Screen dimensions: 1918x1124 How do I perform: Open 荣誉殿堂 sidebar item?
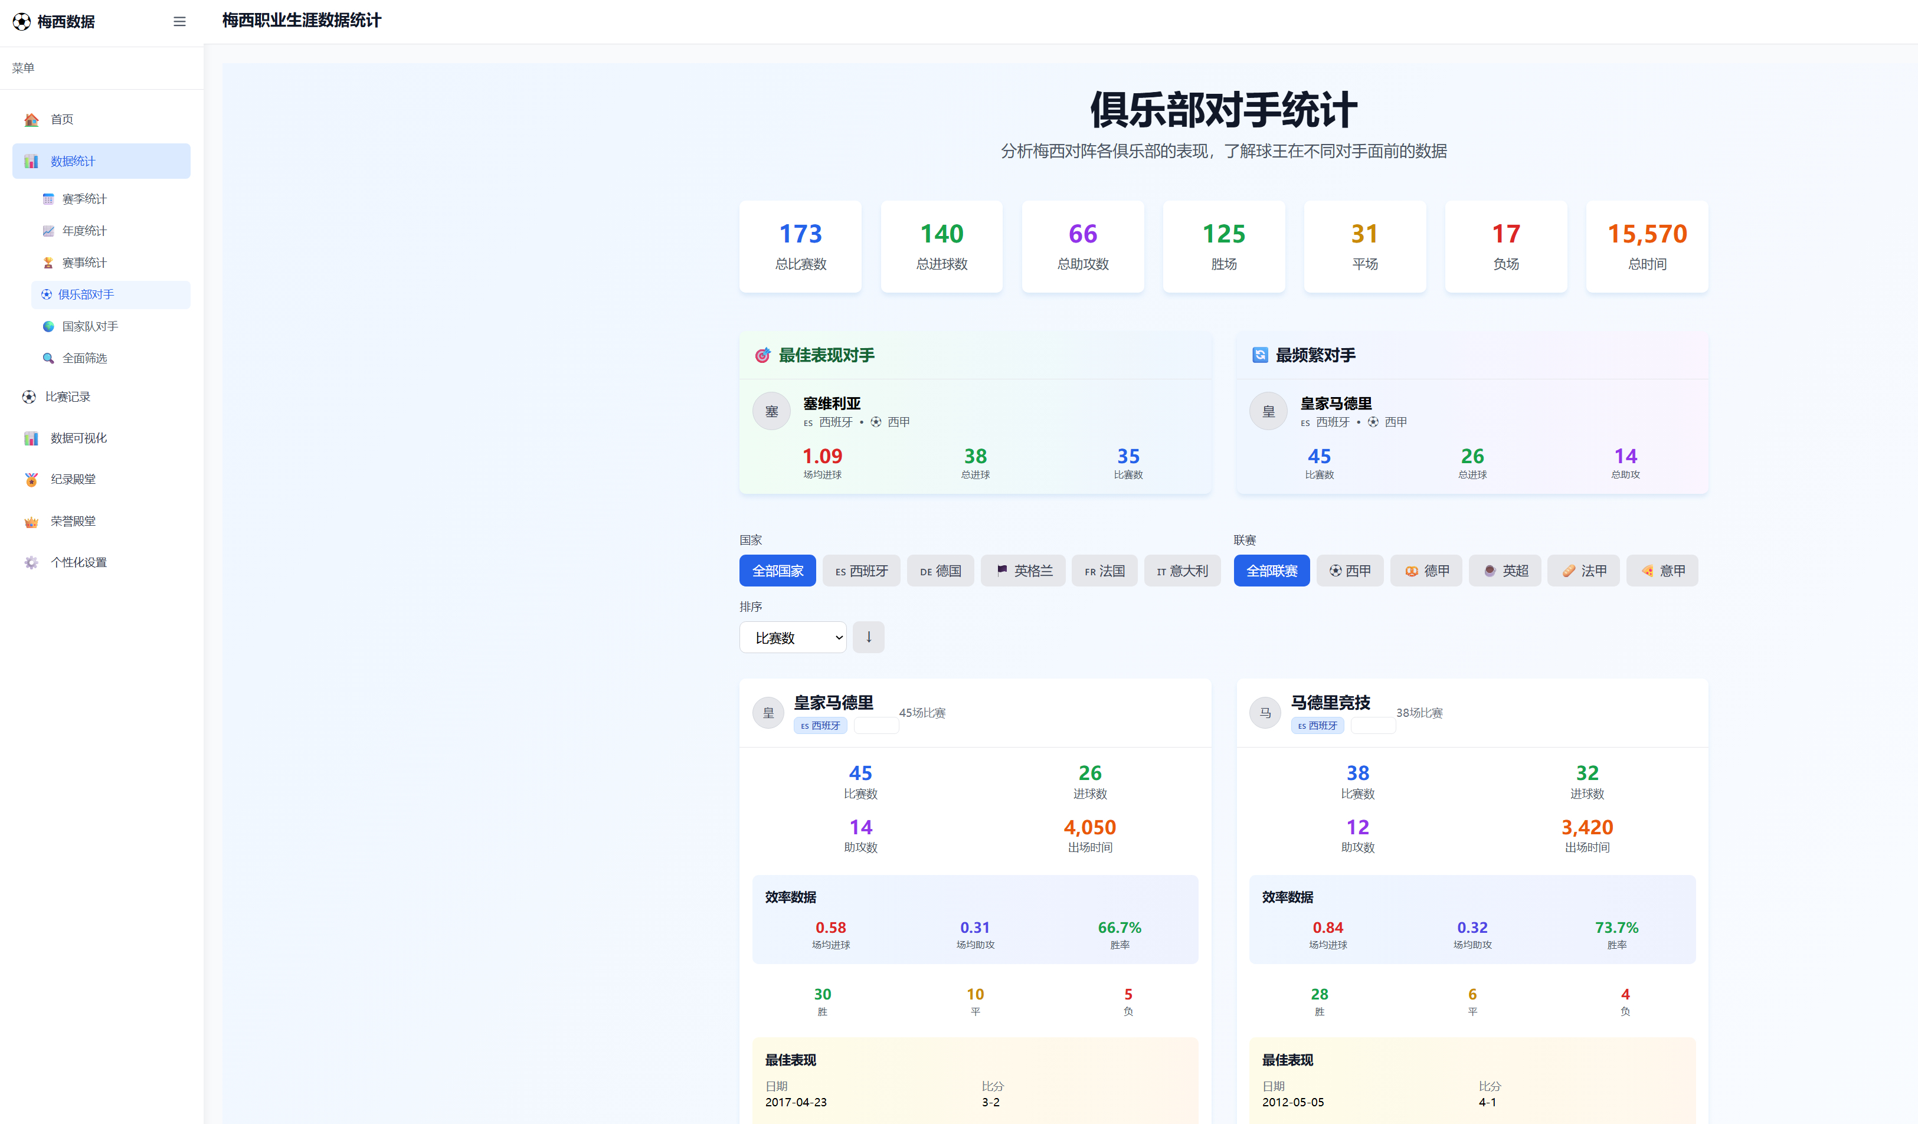(x=102, y=521)
